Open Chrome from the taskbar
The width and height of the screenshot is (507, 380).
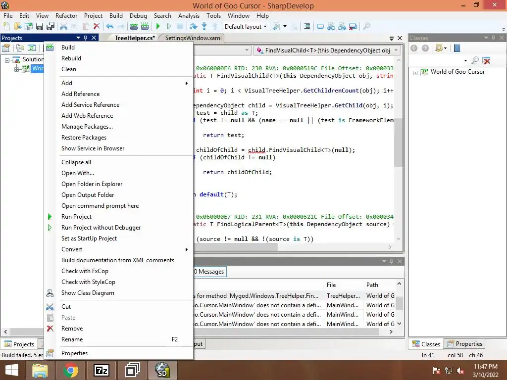tap(71, 370)
